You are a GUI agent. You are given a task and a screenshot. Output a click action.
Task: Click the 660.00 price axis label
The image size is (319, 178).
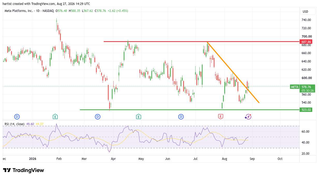coord(306,53)
